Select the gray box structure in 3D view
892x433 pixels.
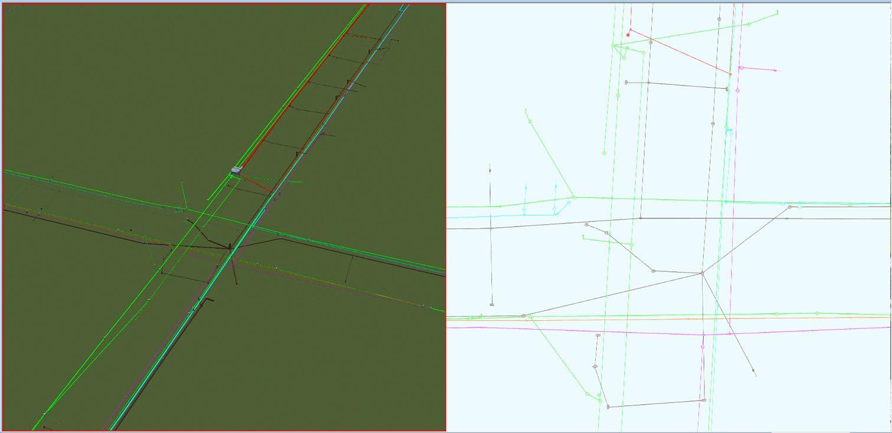[236, 170]
